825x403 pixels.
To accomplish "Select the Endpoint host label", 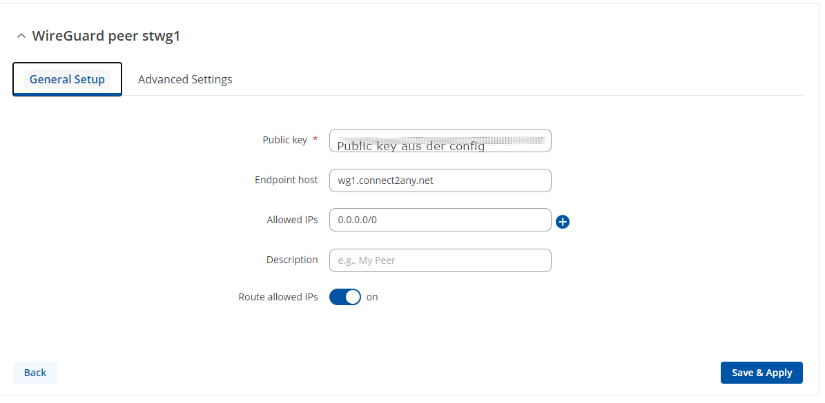I will coord(286,180).
